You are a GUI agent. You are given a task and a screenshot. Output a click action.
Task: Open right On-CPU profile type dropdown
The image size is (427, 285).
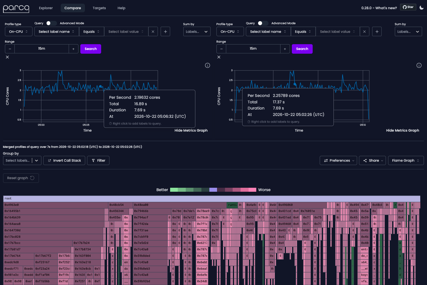tap(230, 32)
